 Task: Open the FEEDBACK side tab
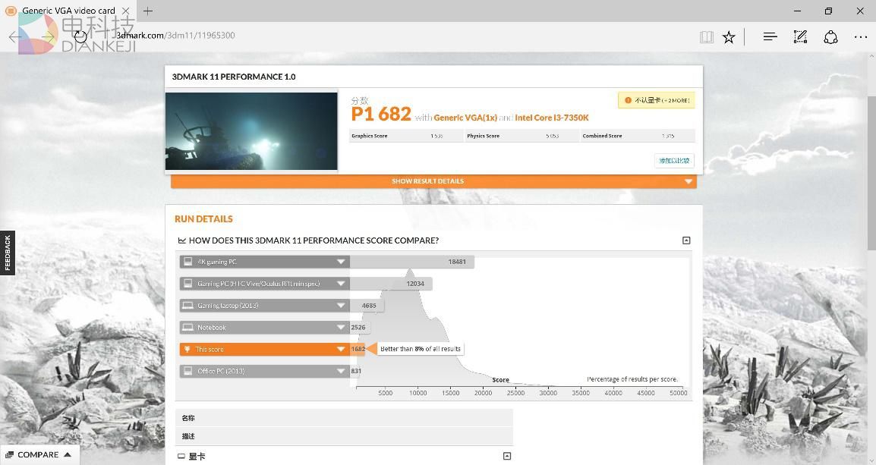[8, 253]
